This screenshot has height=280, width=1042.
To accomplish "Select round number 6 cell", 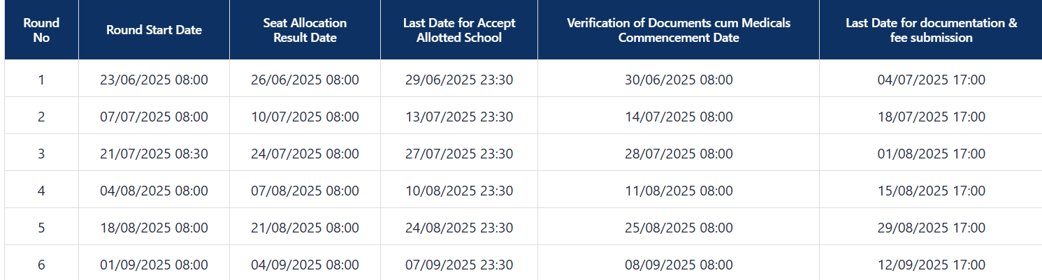I will 41,265.
